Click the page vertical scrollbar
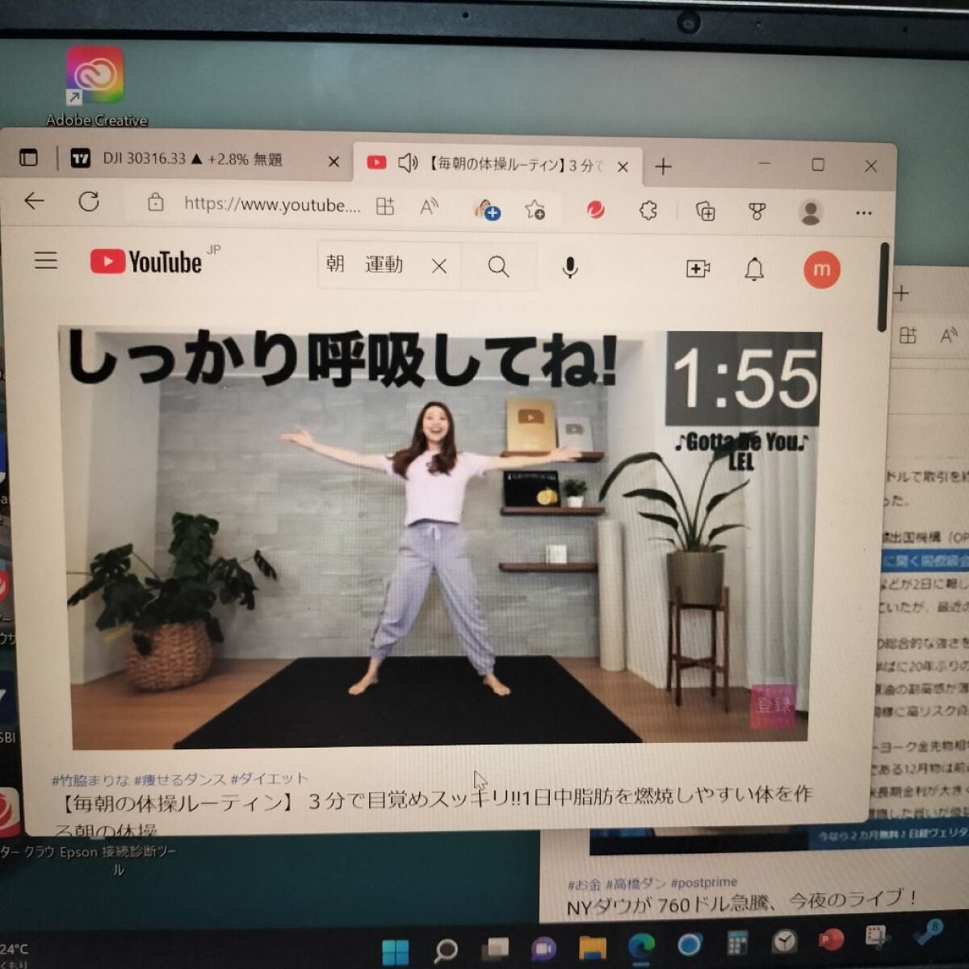Image resolution: width=969 pixels, height=969 pixels. 883,287
